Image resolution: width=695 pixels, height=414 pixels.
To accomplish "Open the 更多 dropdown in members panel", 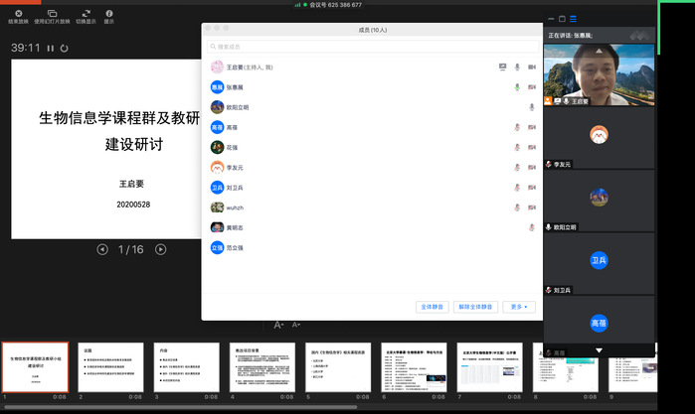I will click(519, 307).
